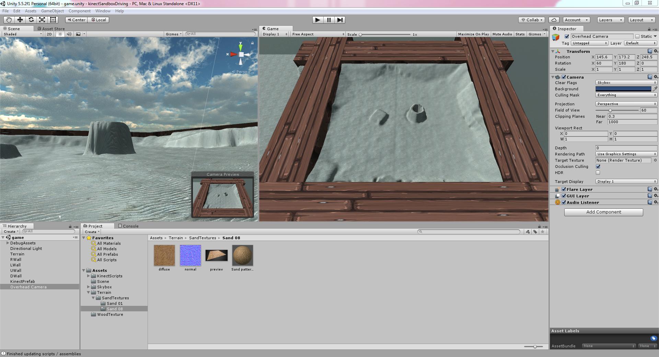This screenshot has height=357, width=659.
Task: Open the Tag dropdown
Action: [589, 43]
